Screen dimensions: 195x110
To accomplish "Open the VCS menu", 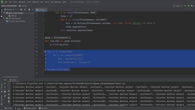I will coord(52,2).
